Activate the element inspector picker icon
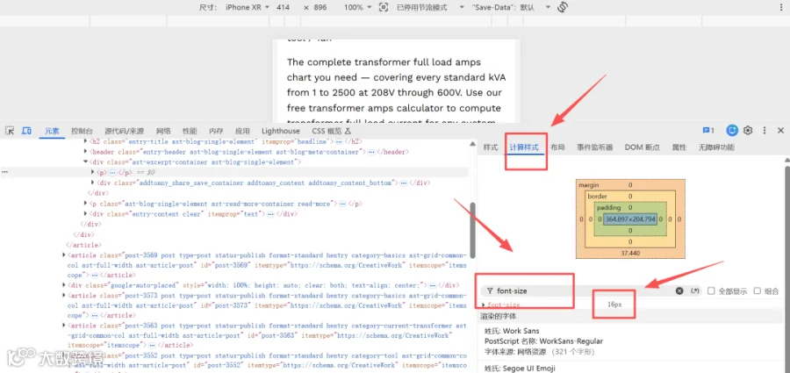The width and height of the screenshot is (790, 373). 10,131
